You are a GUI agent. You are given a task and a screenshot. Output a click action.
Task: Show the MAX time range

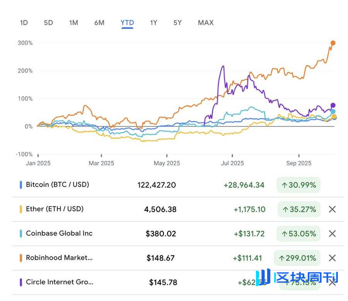pyautogui.click(x=206, y=23)
